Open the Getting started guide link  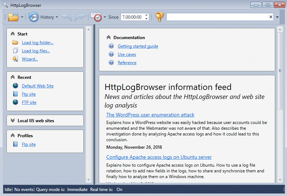pos(138,46)
